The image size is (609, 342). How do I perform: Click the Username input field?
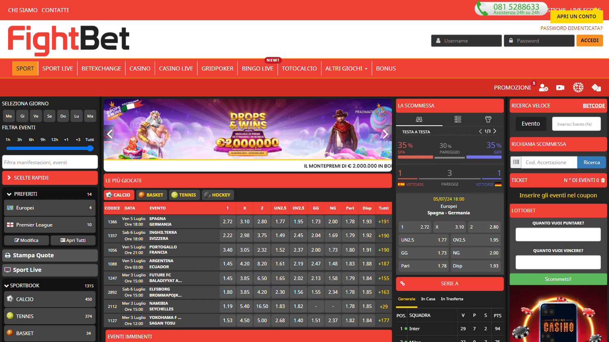(x=466, y=41)
